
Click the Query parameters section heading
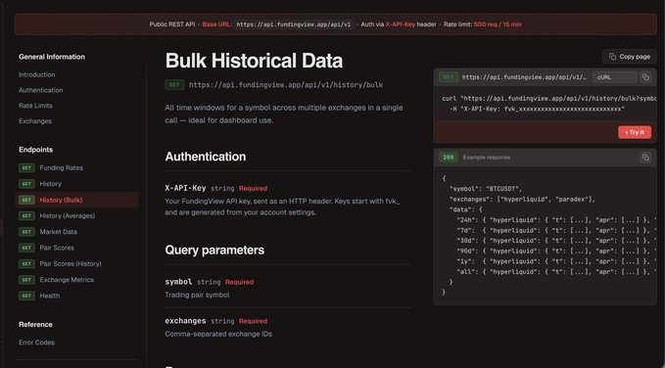click(x=214, y=251)
